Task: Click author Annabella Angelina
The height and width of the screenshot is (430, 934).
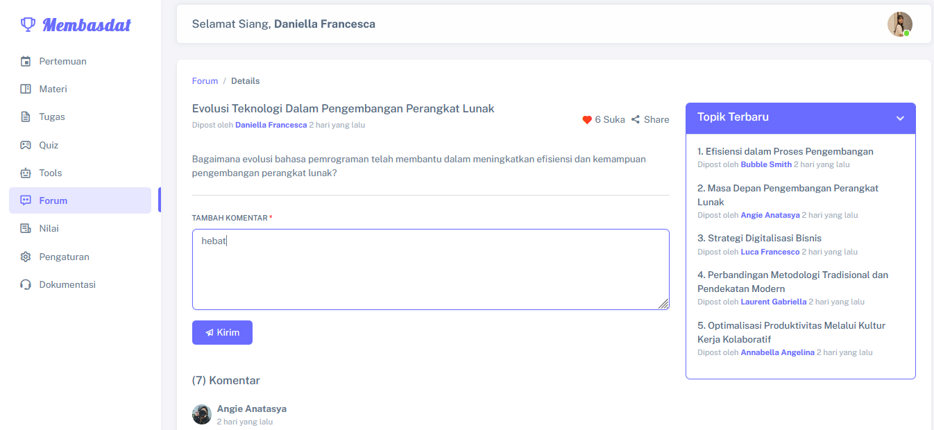Action: tap(778, 352)
